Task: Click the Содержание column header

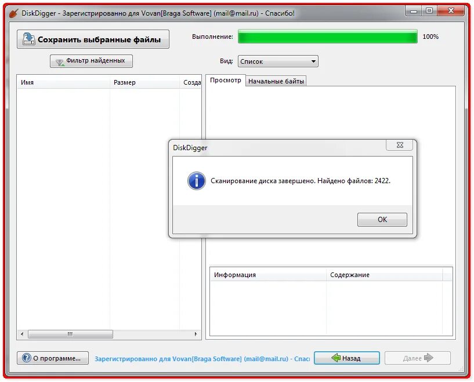Action: (x=385, y=275)
